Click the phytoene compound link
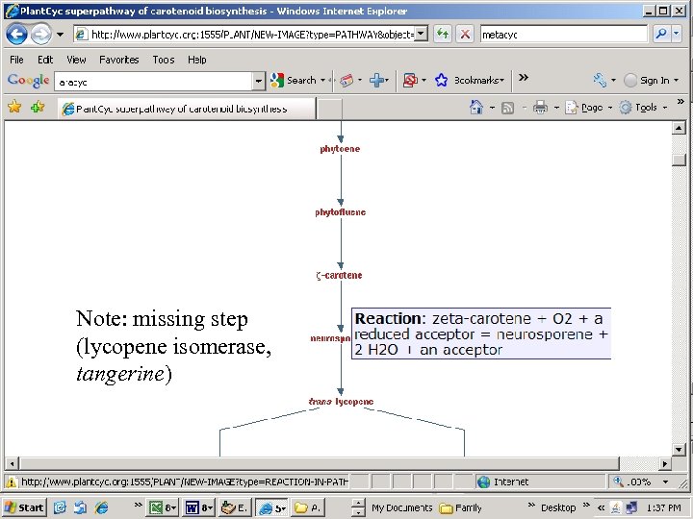This screenshot has width=693, height=519. 340,149
